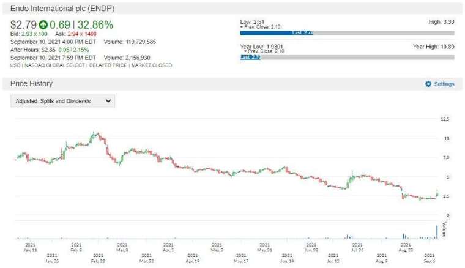Click the green up-arrow price change icon

(x=43, y=25)
